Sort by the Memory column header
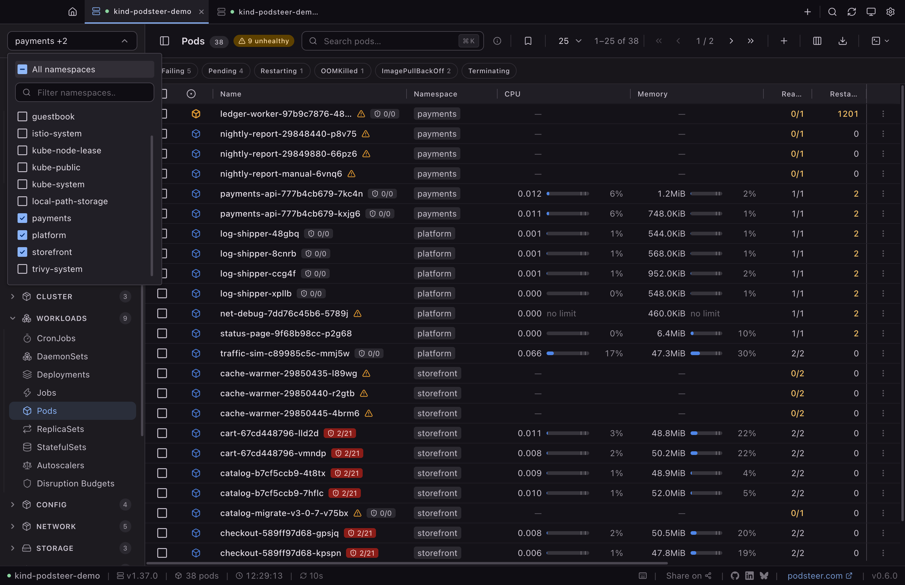Image resolution: width=905 pixels, height=585 pixels. pos(652,94)
